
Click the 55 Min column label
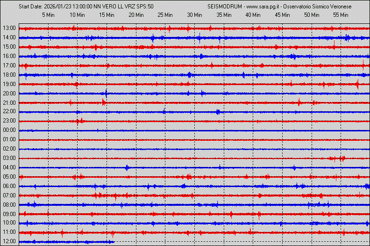(x=341, y=15)
